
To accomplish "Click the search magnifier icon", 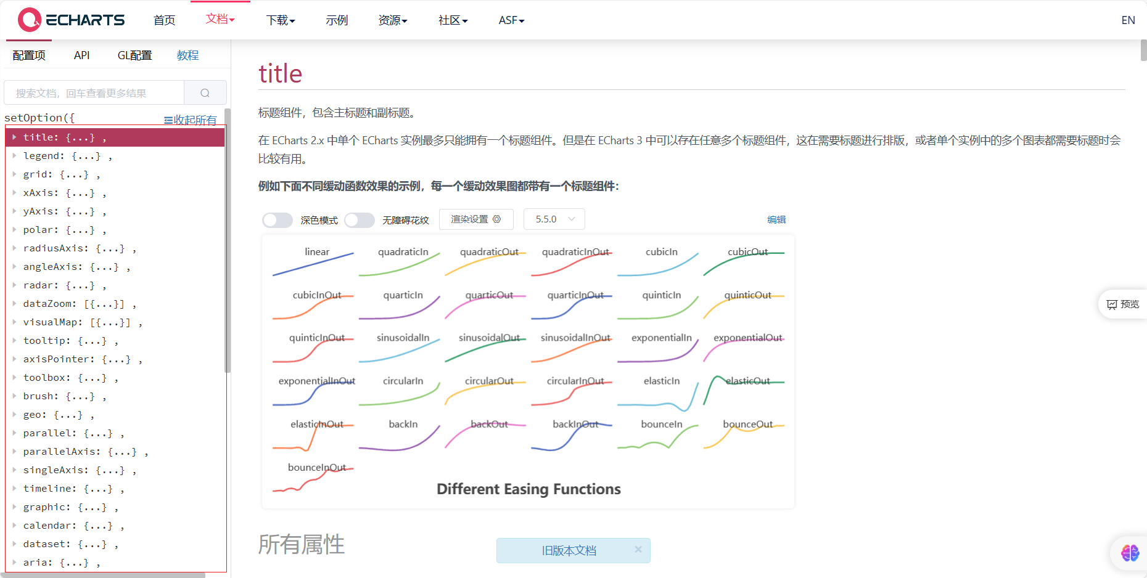I will click(x=205, y=92).
